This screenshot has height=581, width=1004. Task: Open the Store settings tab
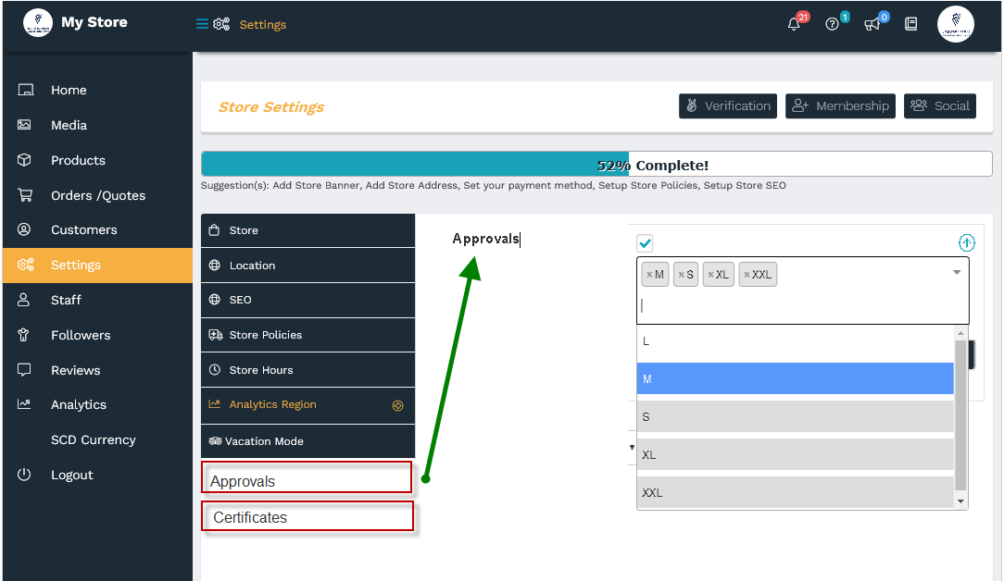pyautogui.click(x=308, y=230)
